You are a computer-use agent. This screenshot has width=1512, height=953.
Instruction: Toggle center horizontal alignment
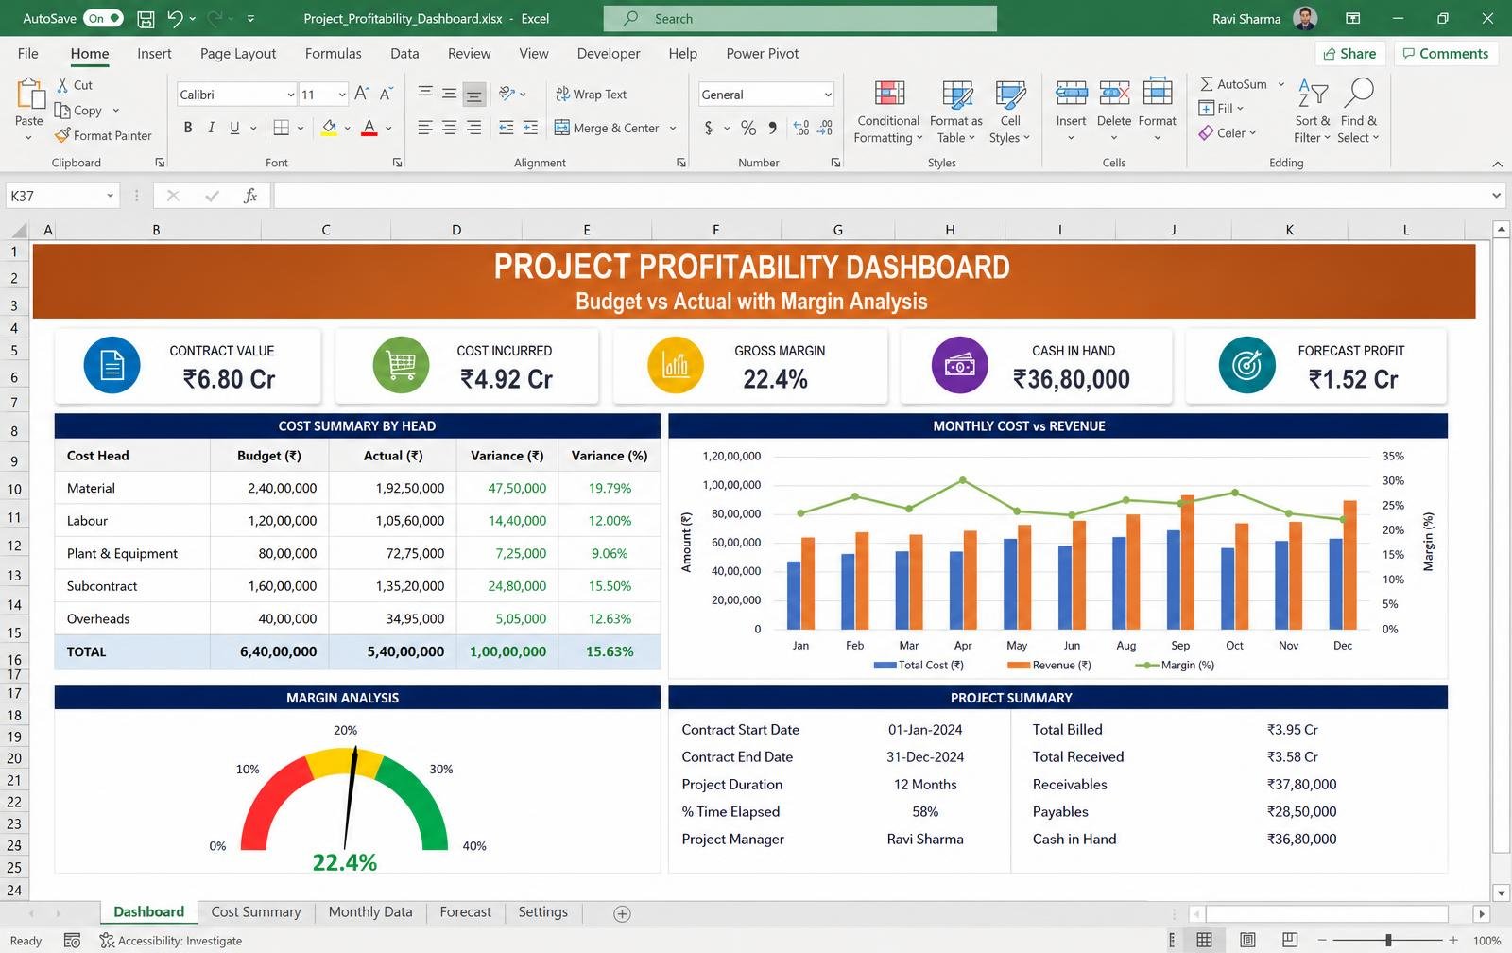click(x=449, y=128)
